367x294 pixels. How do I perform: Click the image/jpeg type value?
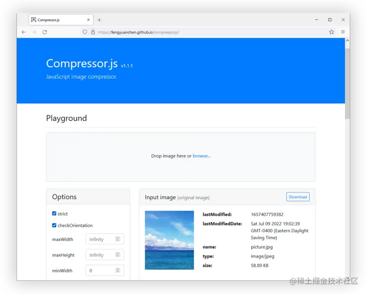[x=262, y=256]
